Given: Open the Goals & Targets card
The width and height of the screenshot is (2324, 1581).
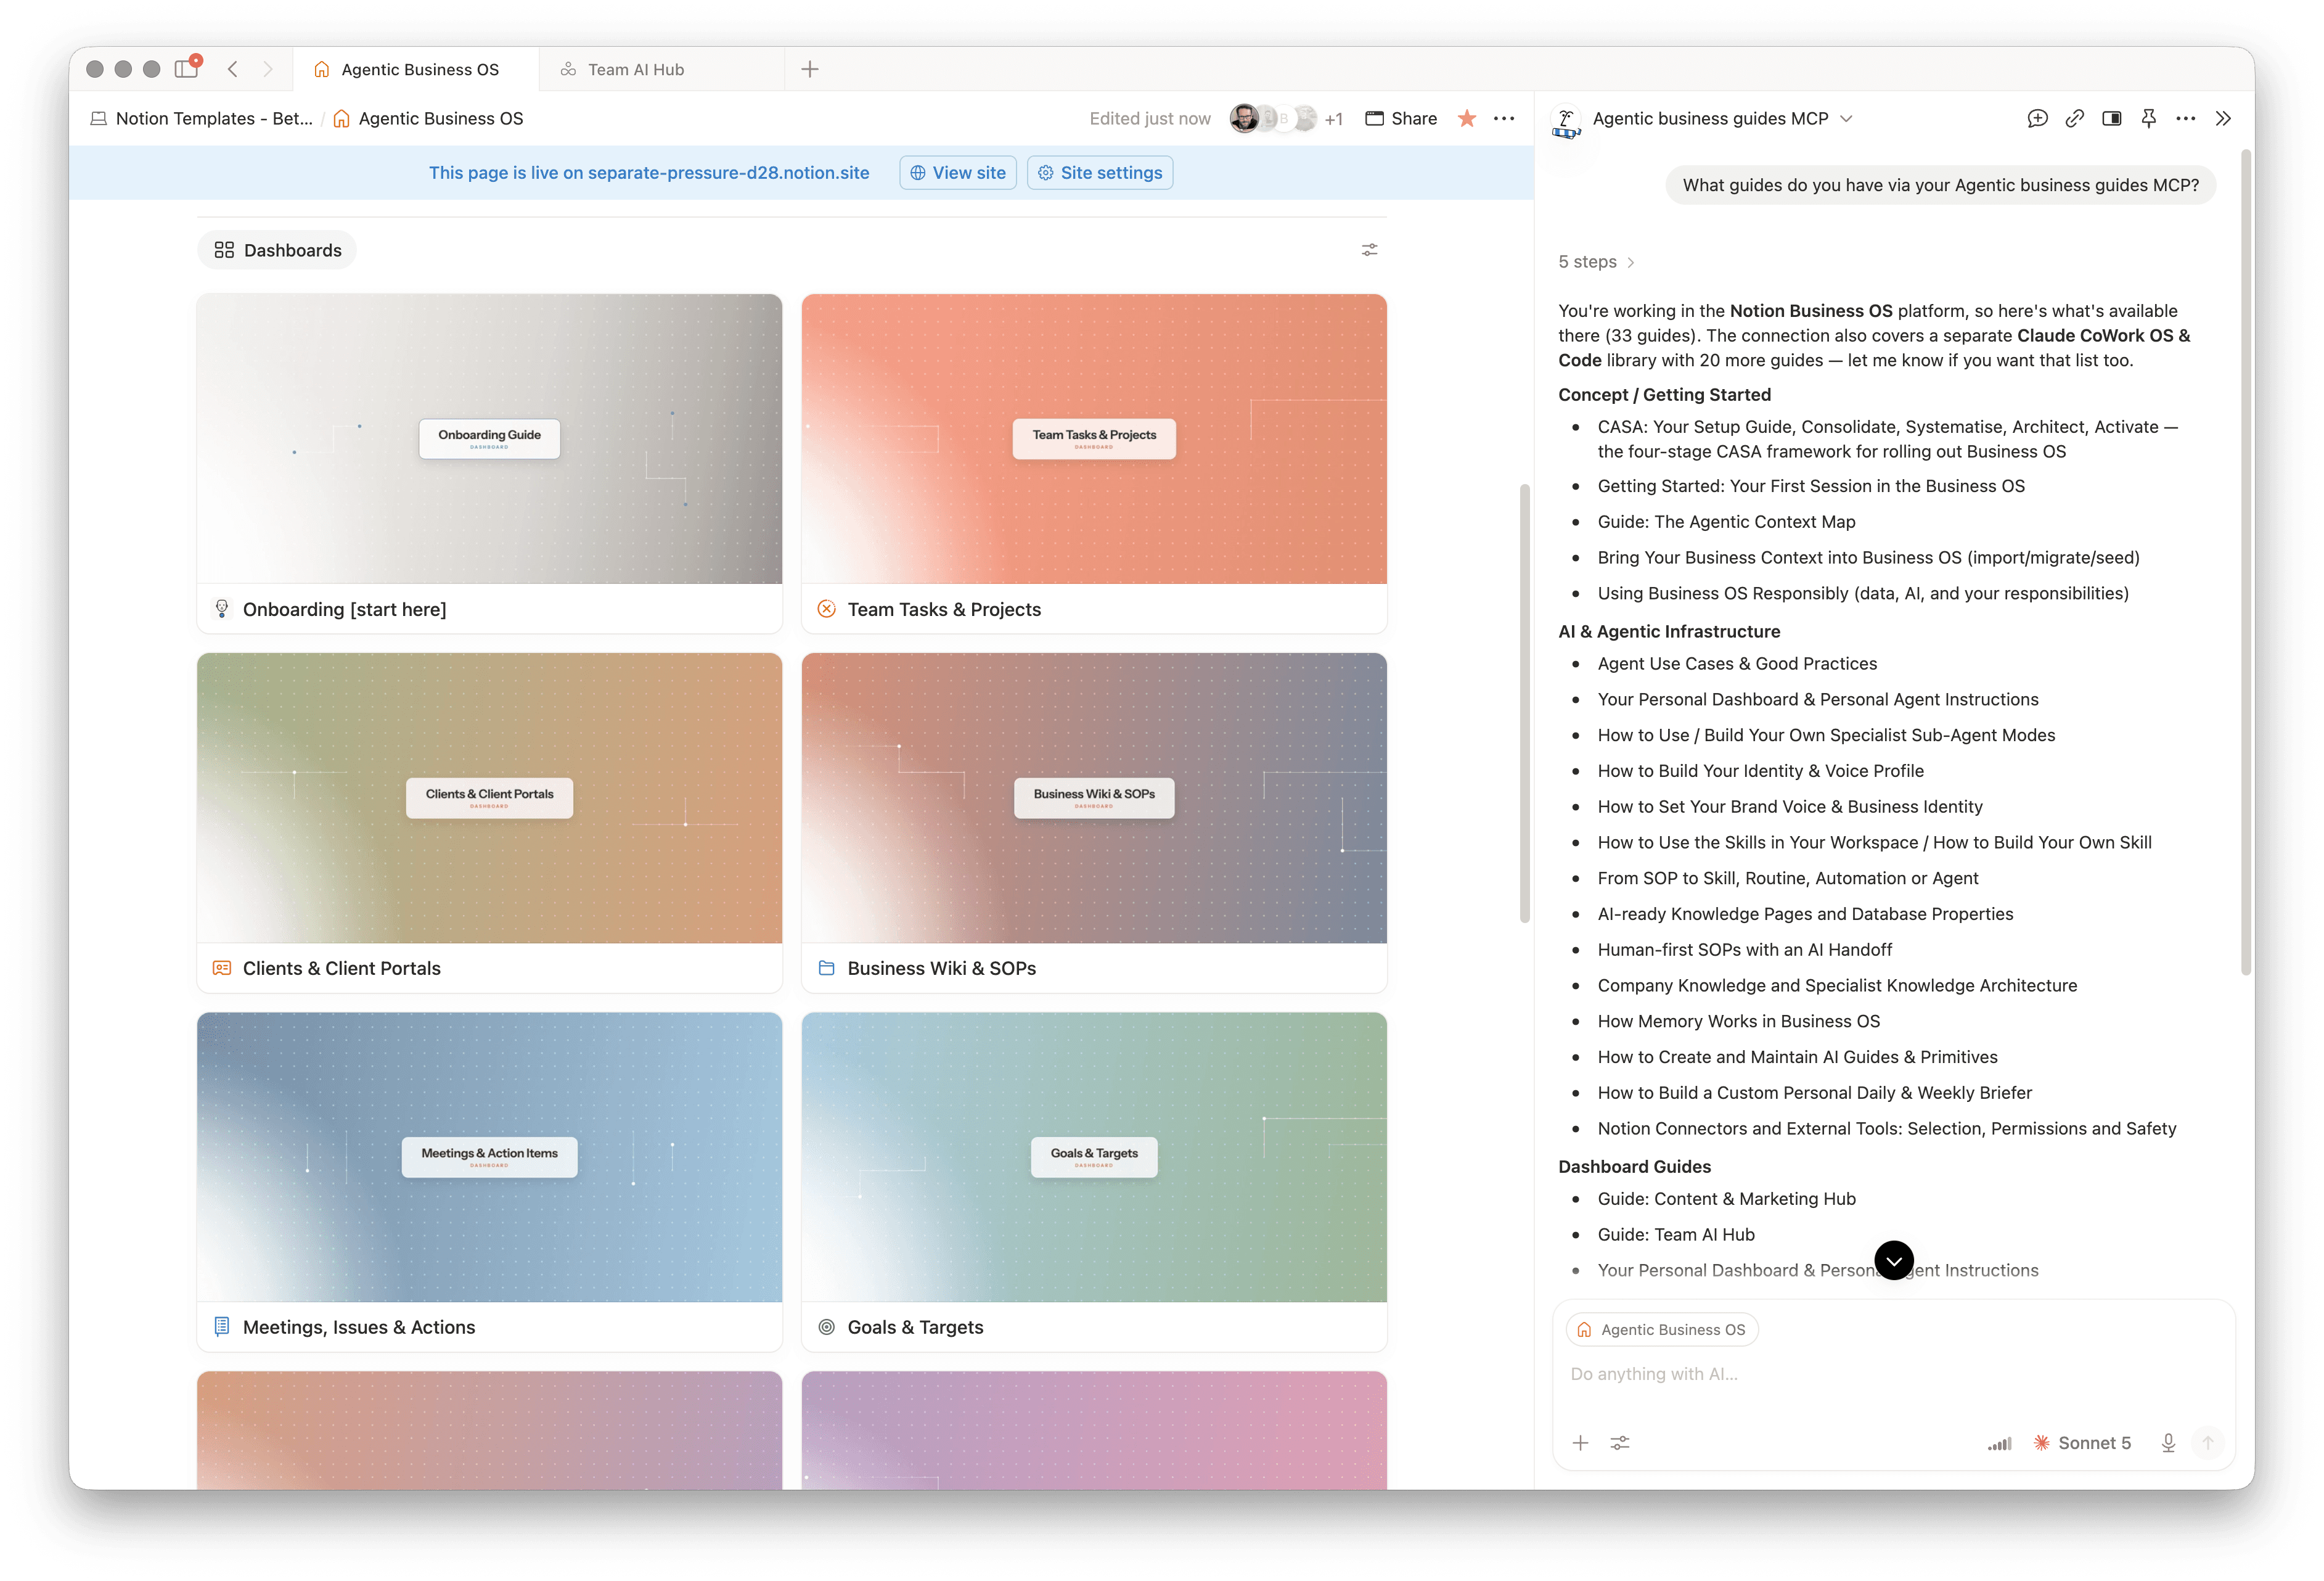Looking at the screenshot, I should click(x=1094, y=1182).
